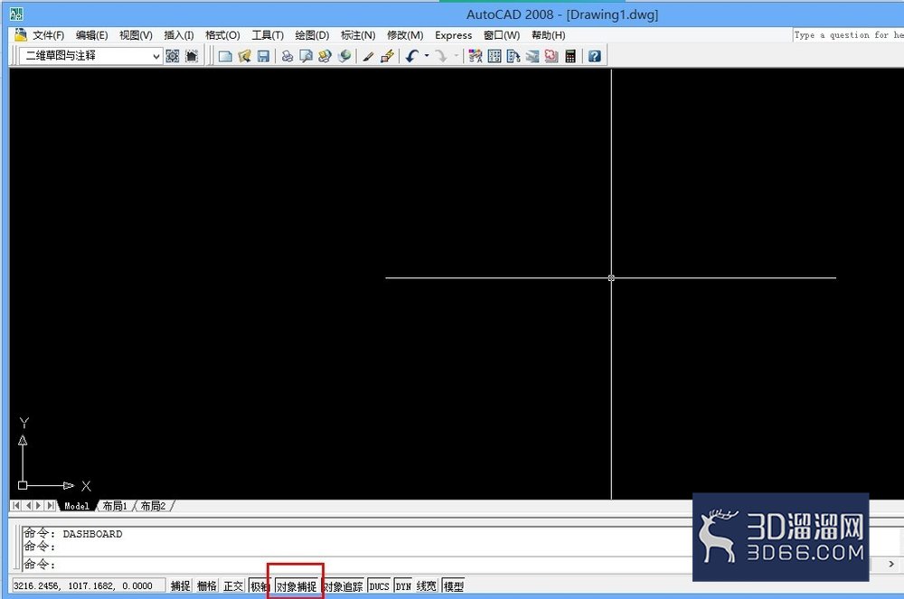Open the 二维草图与注释 workspace dropdown
The image size is (904, 599).
click(x=90, y=56)
